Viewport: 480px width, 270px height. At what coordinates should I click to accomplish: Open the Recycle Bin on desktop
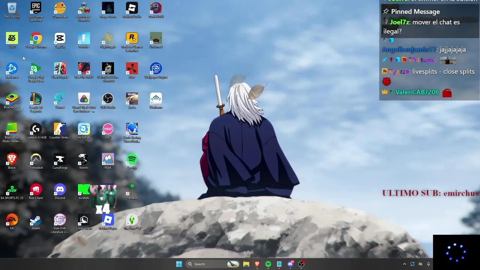click(12, 10)
